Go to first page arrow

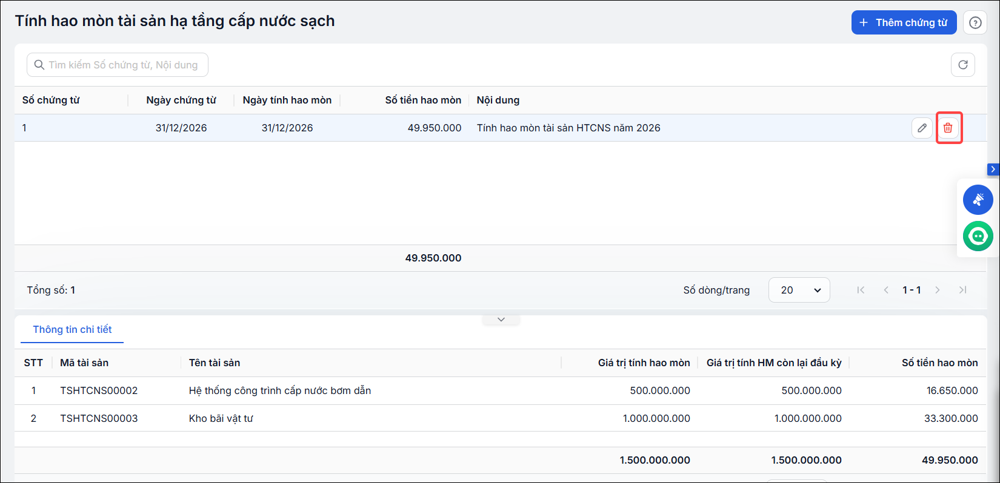(861, 290)
